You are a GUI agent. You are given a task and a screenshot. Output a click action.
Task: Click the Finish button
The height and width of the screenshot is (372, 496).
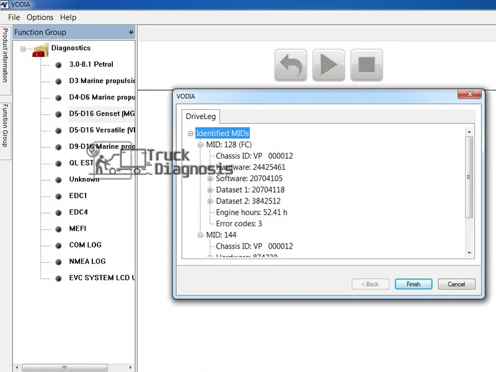[x=413, y=284]
